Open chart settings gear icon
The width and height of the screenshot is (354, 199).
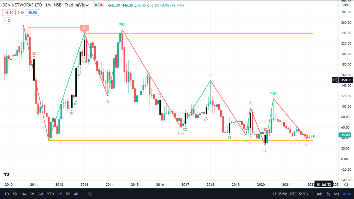[347, 185]
